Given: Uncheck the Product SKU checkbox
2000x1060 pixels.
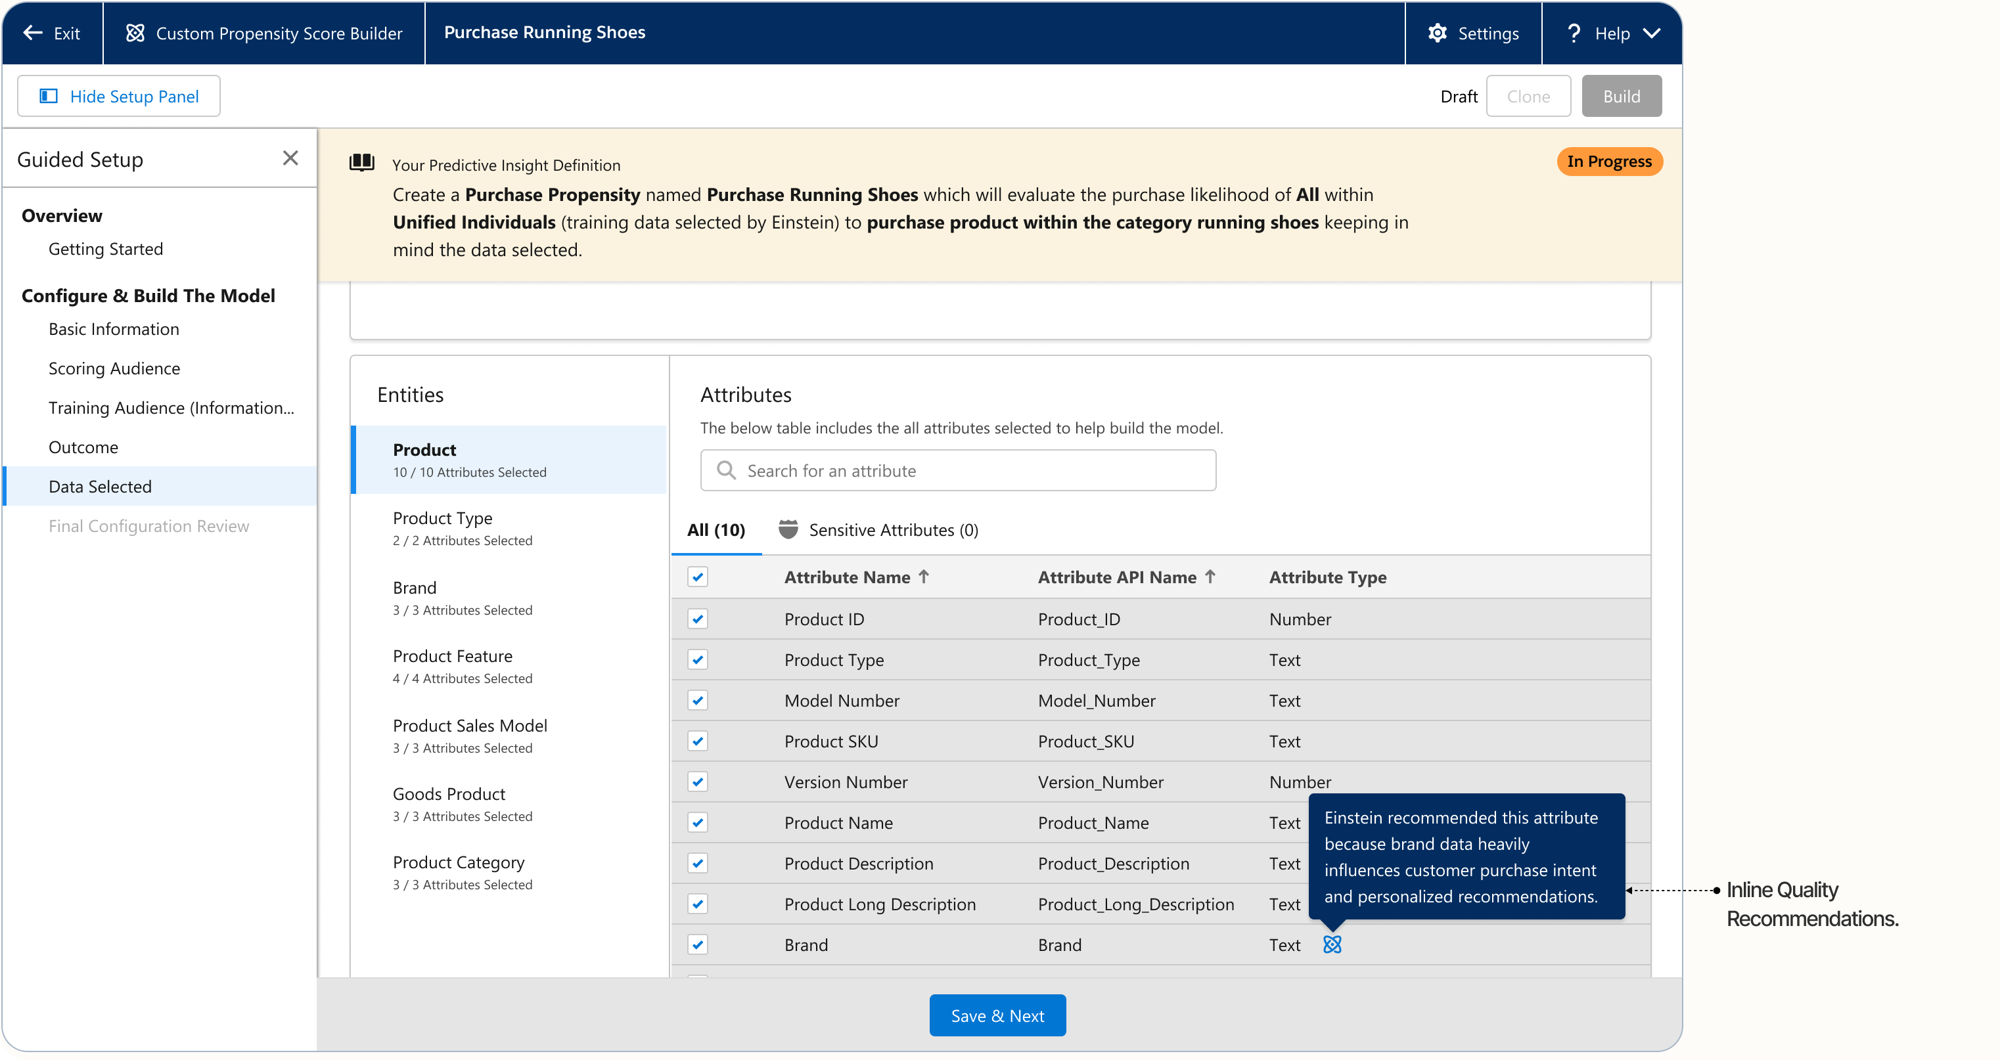Looking at the screenshot, I should [697, 741].
